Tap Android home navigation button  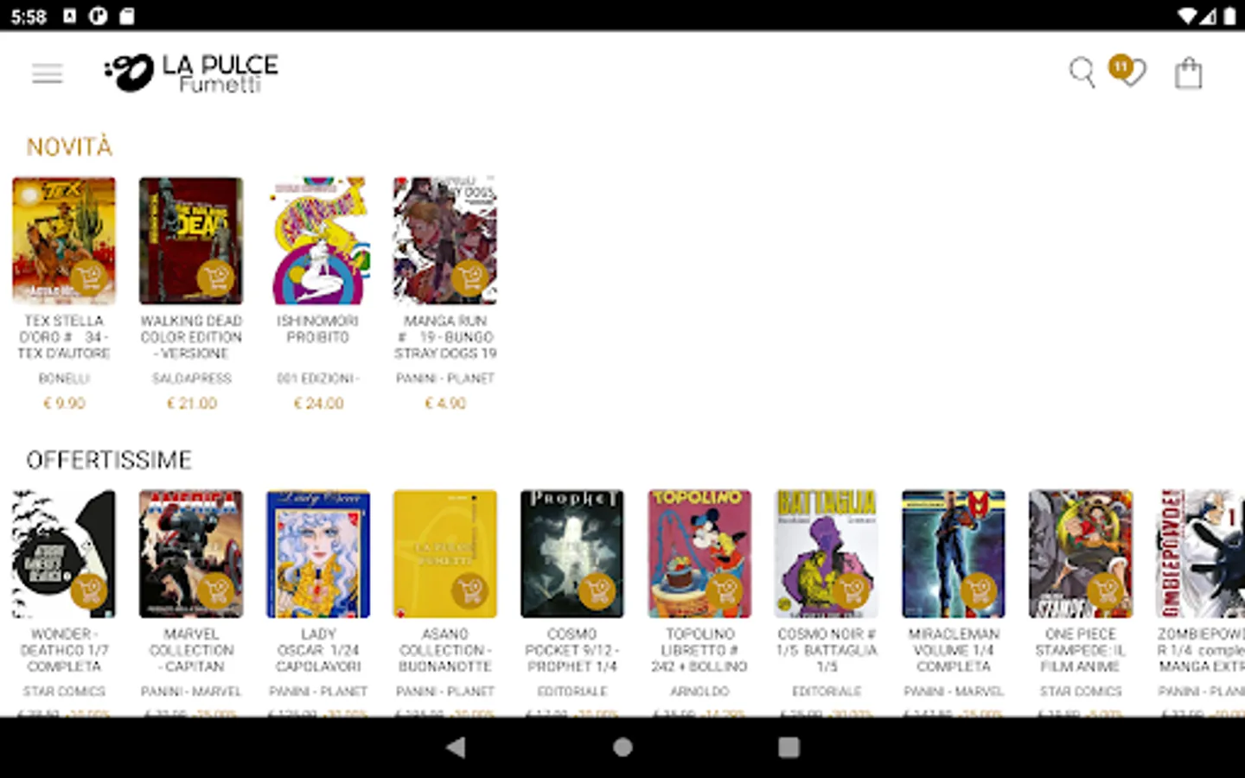(x=622, y=748)
